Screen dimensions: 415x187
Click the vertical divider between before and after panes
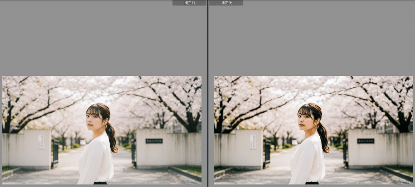[207, 93]
